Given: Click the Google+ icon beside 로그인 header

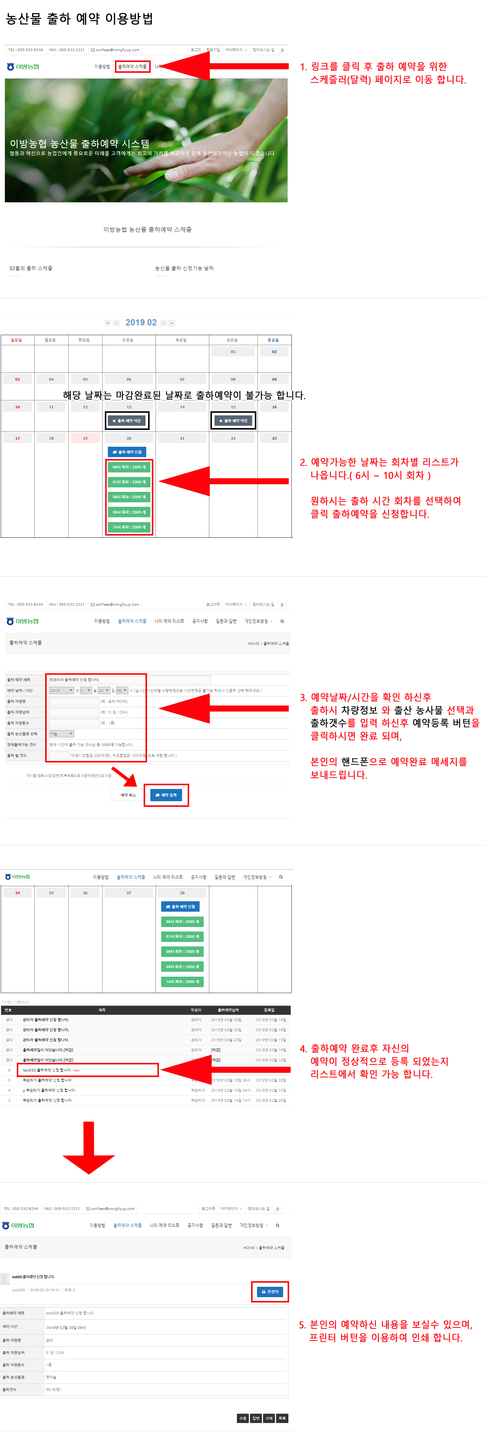Looking at the screenshot, I should (282, 50).
